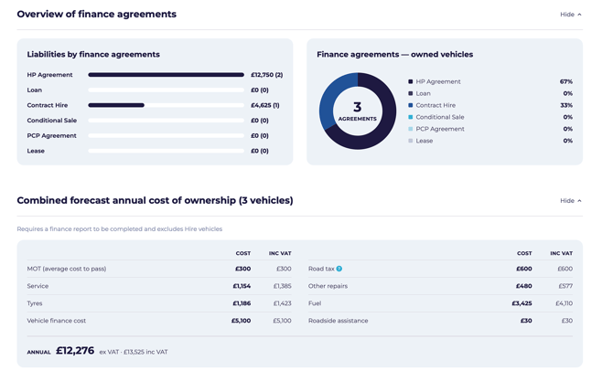
Task: Click the Liabilities by finance agreements heading
Action: 93,54
